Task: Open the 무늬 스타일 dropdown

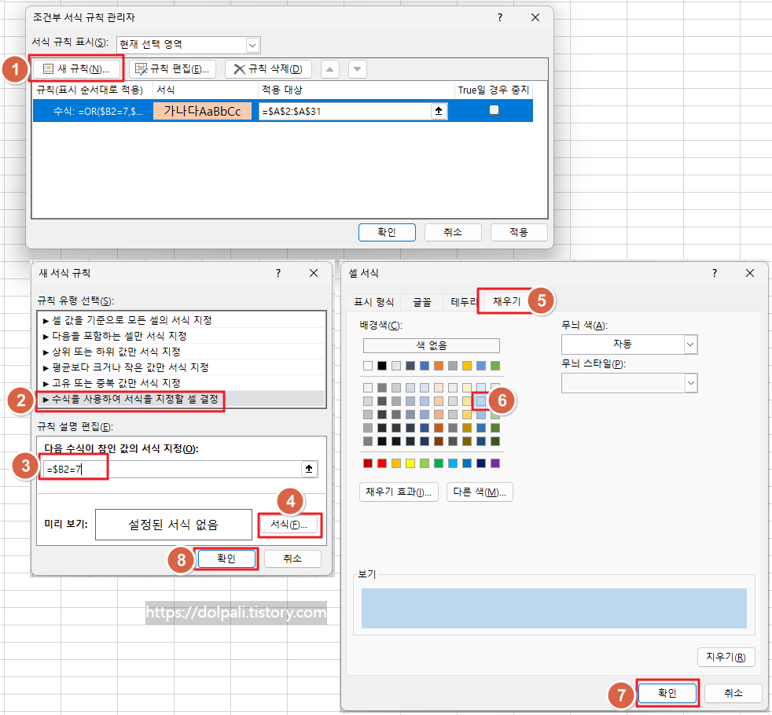Action: pos(691,383)
